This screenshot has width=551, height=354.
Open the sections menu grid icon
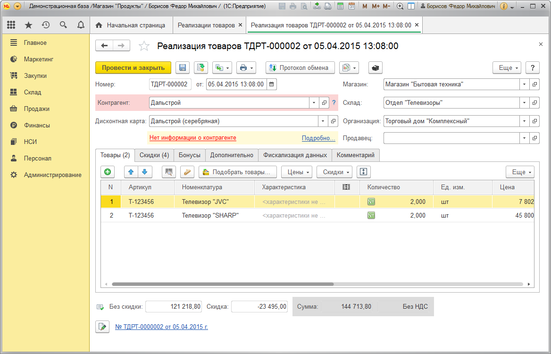11,25
